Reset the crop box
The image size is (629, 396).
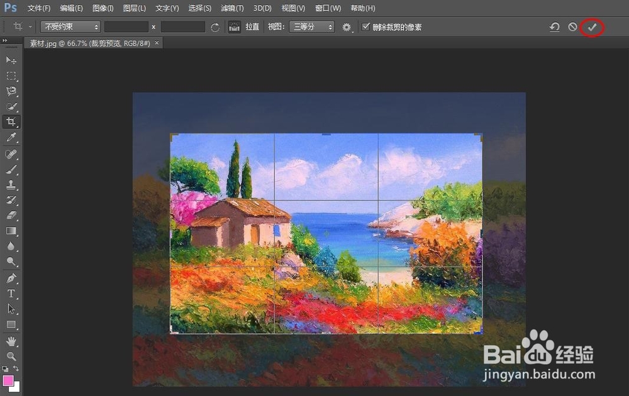(x=554, y=27)
